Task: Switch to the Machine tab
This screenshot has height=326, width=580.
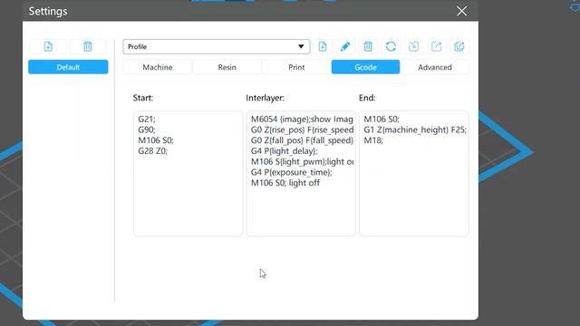Action: 158,67
